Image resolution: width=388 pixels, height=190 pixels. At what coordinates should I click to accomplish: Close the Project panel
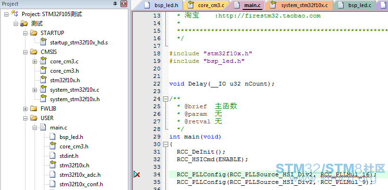(124, 4)
